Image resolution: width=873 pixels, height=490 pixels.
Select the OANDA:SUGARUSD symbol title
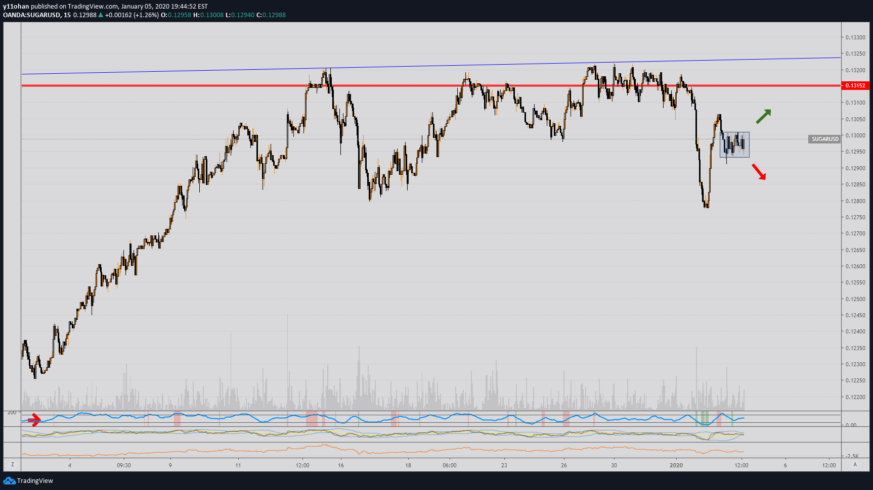tap(31, 15)
